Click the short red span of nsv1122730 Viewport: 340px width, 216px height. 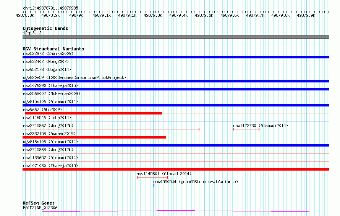pos(246,129)
